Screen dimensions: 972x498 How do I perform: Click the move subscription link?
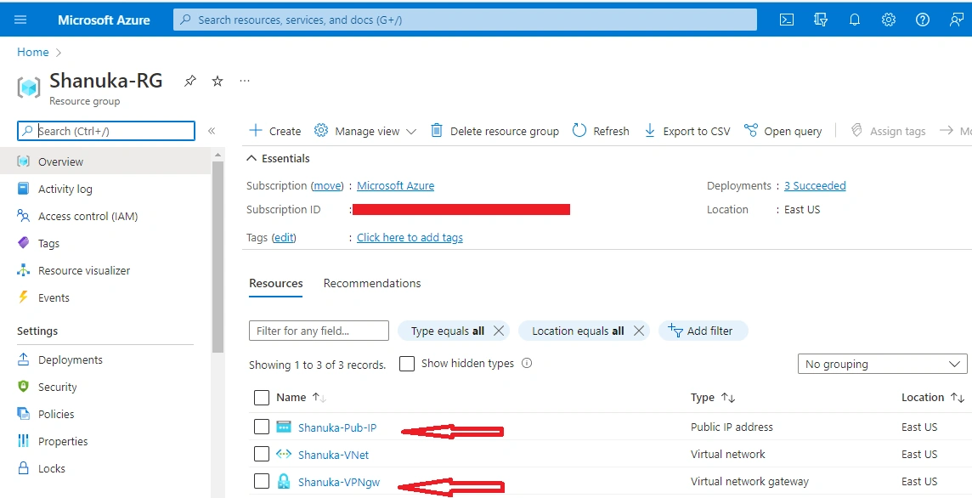tap(327, 185)
